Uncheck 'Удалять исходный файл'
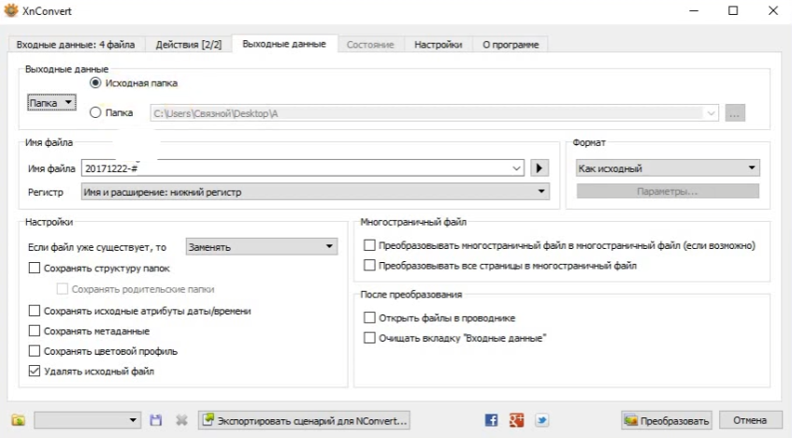 (x=34, y=371)
